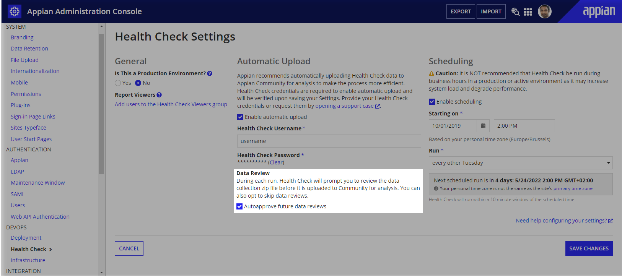Click the sidebar scrollbar thumb
Image resolution: width=622 pixels, height=276 pixels.
[x=101, y=104]
